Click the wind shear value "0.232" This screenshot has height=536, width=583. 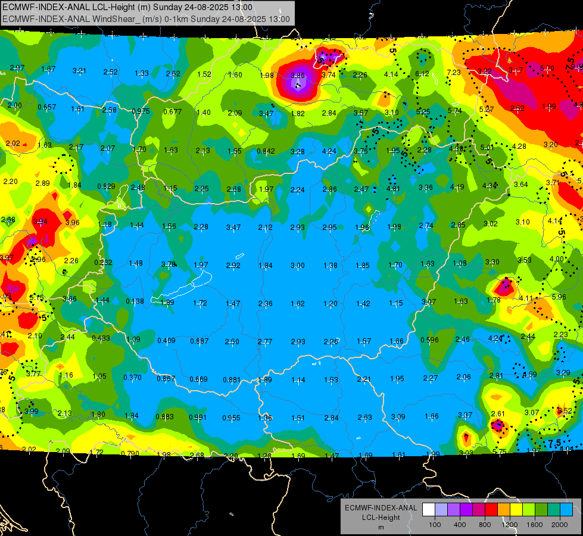click(x=104, y=262)
